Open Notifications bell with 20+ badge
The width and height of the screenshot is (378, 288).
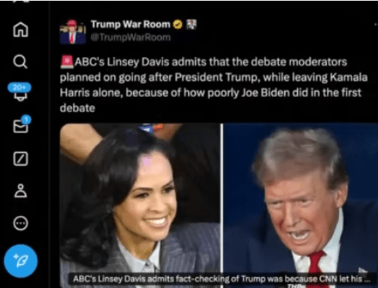(20, 92)
